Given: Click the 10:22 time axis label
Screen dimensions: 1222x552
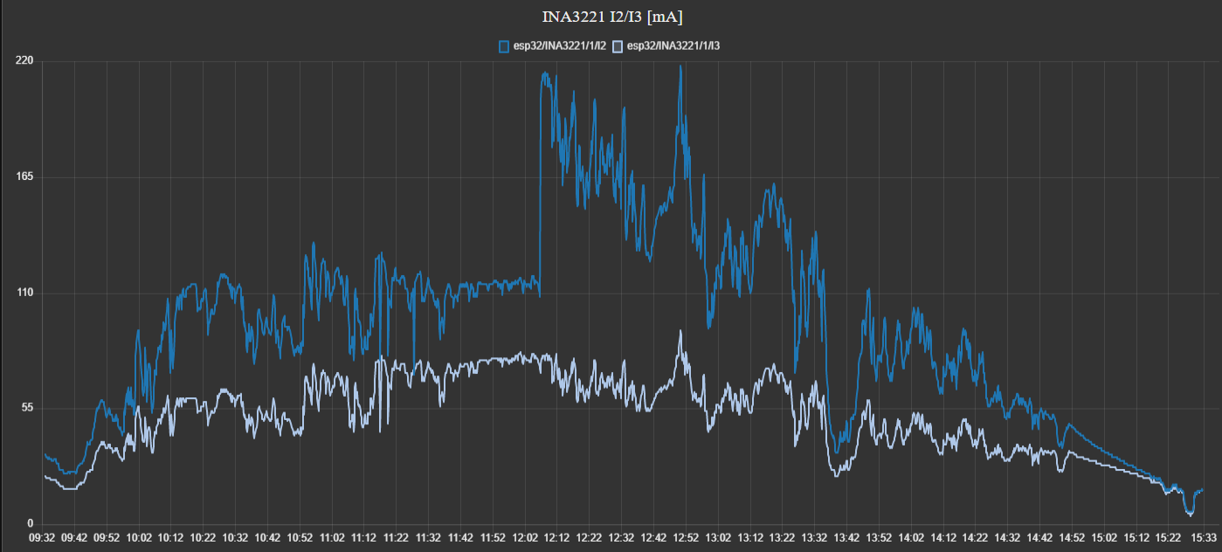Looking at the screenshot, I should (x=203, y=539).
